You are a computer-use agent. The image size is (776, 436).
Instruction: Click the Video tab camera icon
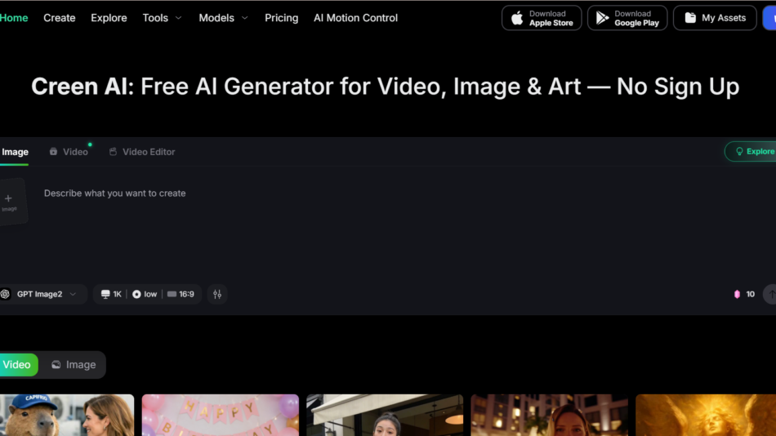[x=53, y=151]
